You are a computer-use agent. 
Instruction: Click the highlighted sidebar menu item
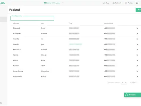4,19
